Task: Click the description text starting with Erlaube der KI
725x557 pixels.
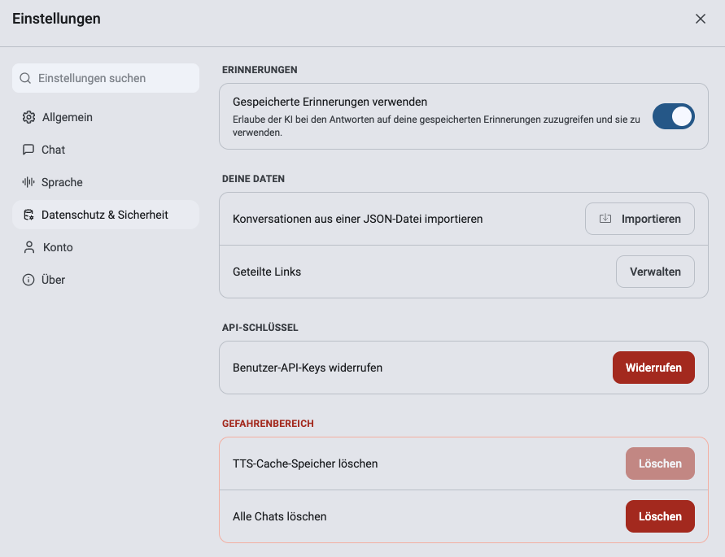Action: coord(436,126)
